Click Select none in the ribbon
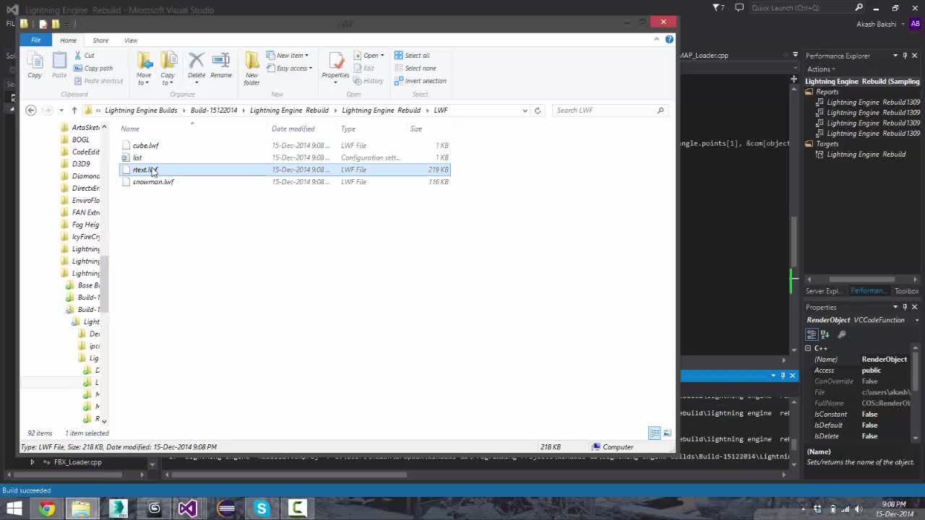Screen dimensions: 925x520 coord(415,69)
